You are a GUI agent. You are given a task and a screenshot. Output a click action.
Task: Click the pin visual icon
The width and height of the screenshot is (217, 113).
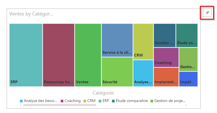(x=207, y=13)
